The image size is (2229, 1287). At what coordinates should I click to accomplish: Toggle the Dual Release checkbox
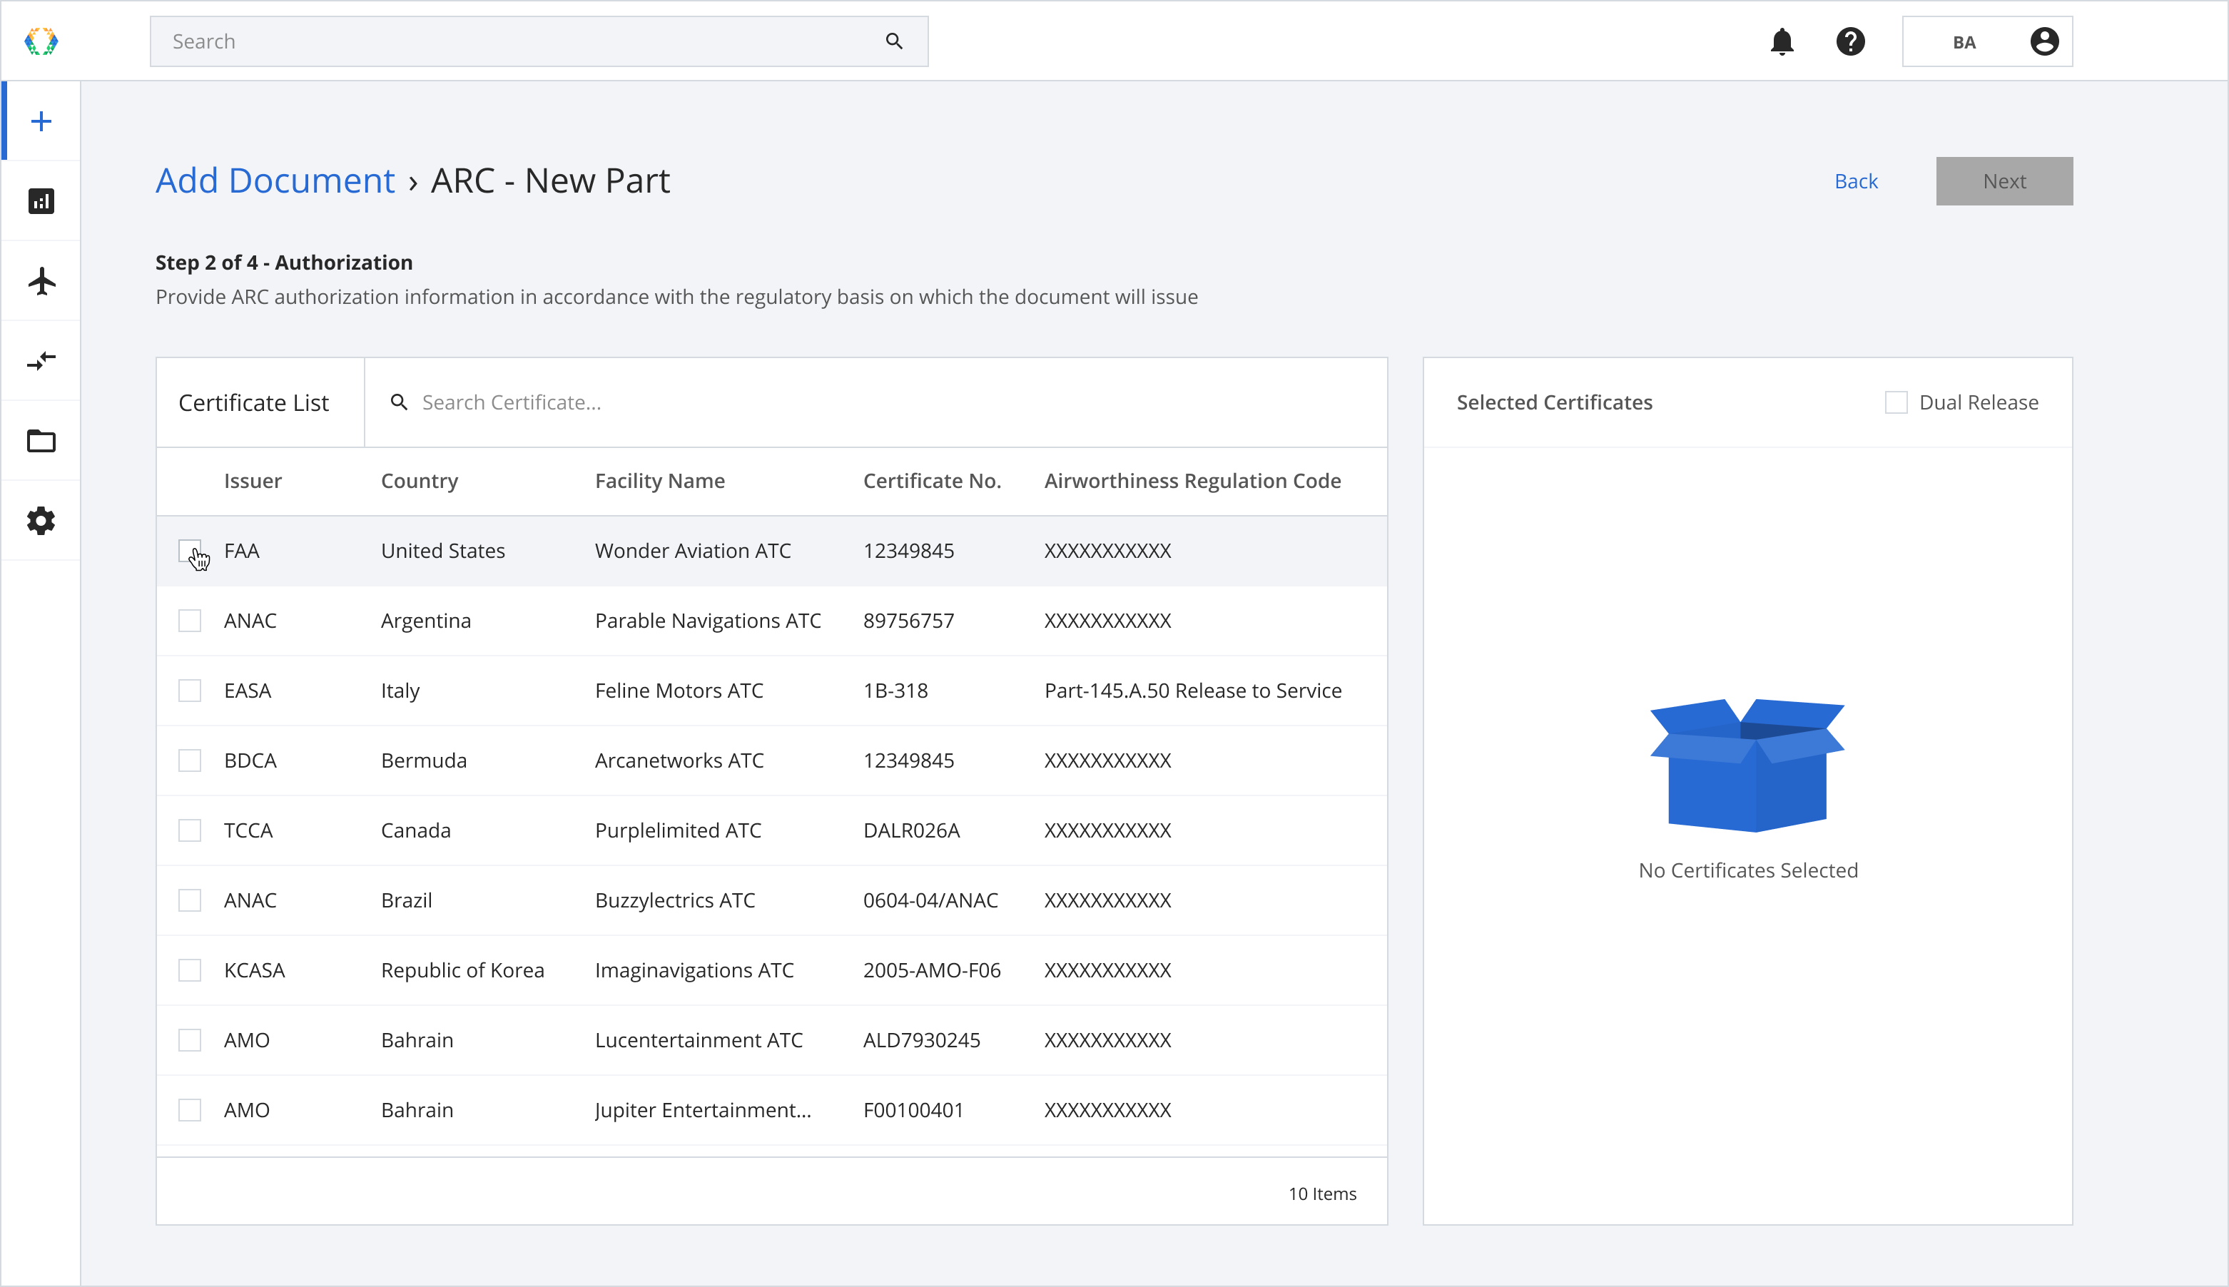pos(1897,402)
